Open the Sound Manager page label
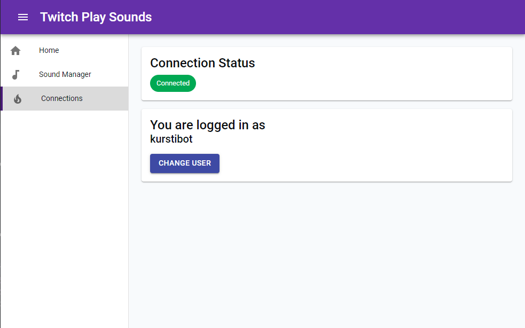Screen dimensions: 525x328 (x=65, y=74)
